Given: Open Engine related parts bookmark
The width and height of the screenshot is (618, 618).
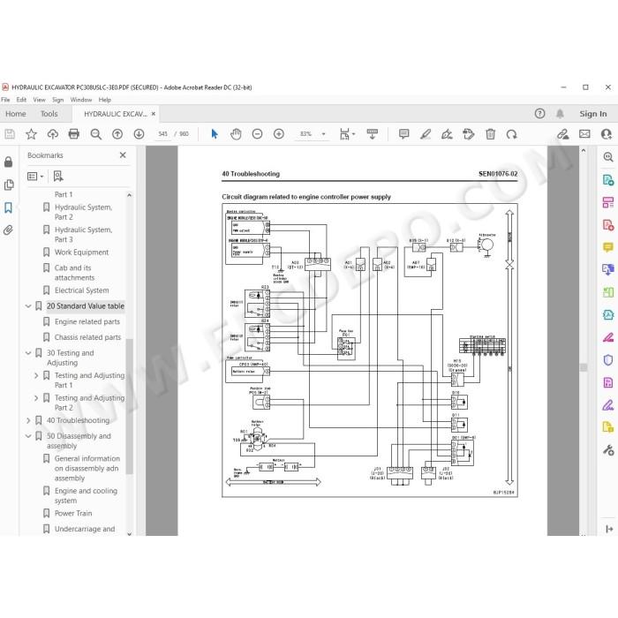Looking at the screenshot, I should pos(87,322).
